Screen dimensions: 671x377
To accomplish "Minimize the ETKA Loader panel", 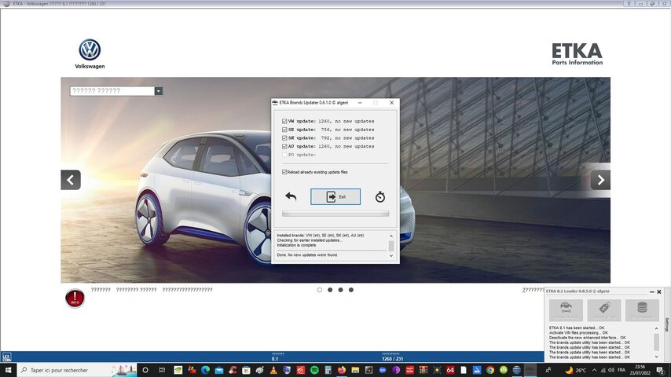I will pos(651,292).
